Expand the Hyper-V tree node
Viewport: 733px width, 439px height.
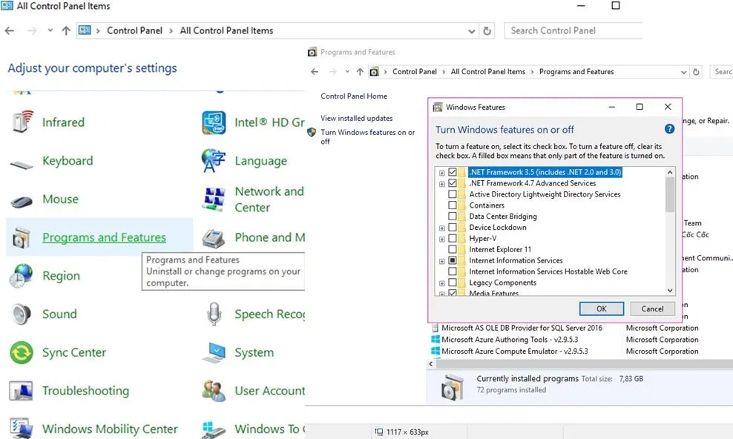tap(441, 239)
